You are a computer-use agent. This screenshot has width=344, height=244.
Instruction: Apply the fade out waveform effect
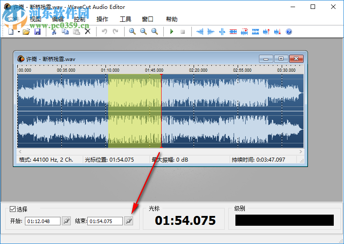point(211,32)
